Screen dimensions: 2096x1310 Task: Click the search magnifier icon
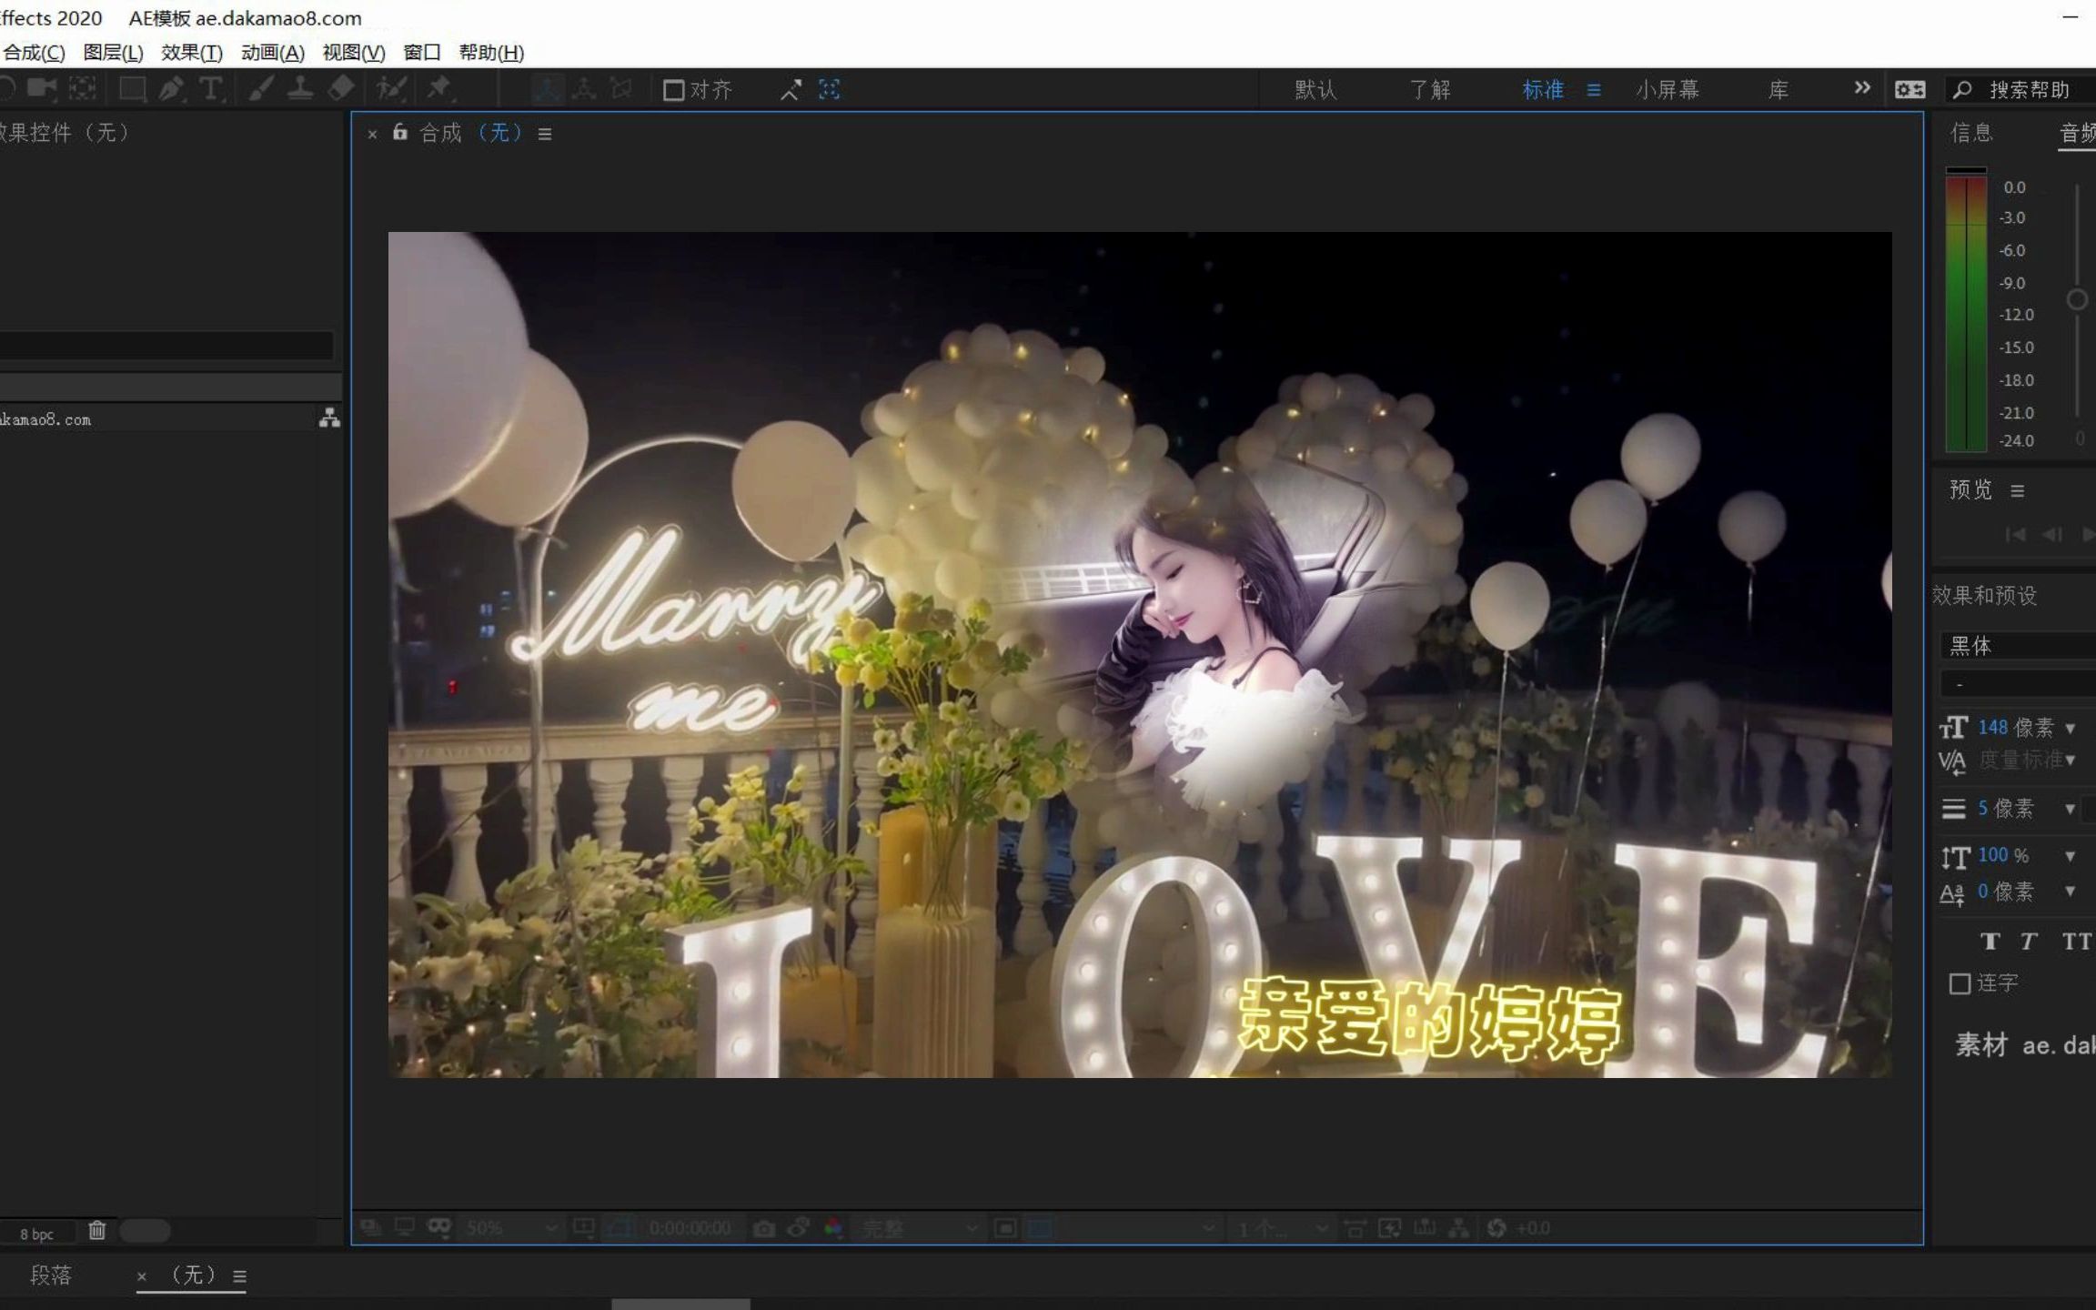(1962, 89)
